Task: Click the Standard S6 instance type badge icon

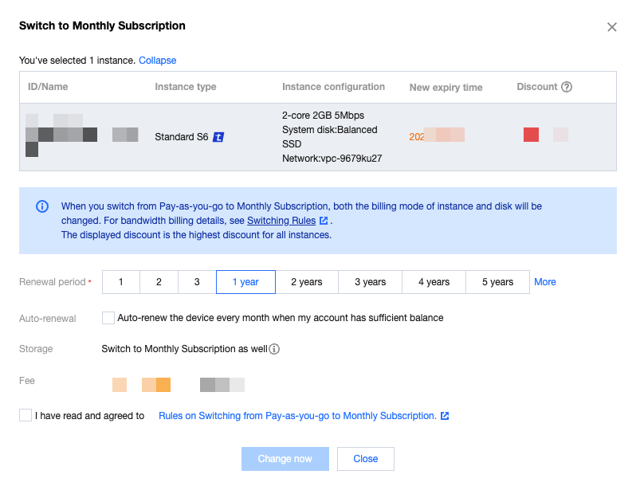Action: pos(219,137)
